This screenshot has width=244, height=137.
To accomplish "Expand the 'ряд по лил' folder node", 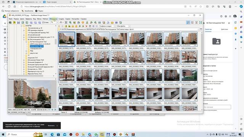I will [x=26, y=53].
